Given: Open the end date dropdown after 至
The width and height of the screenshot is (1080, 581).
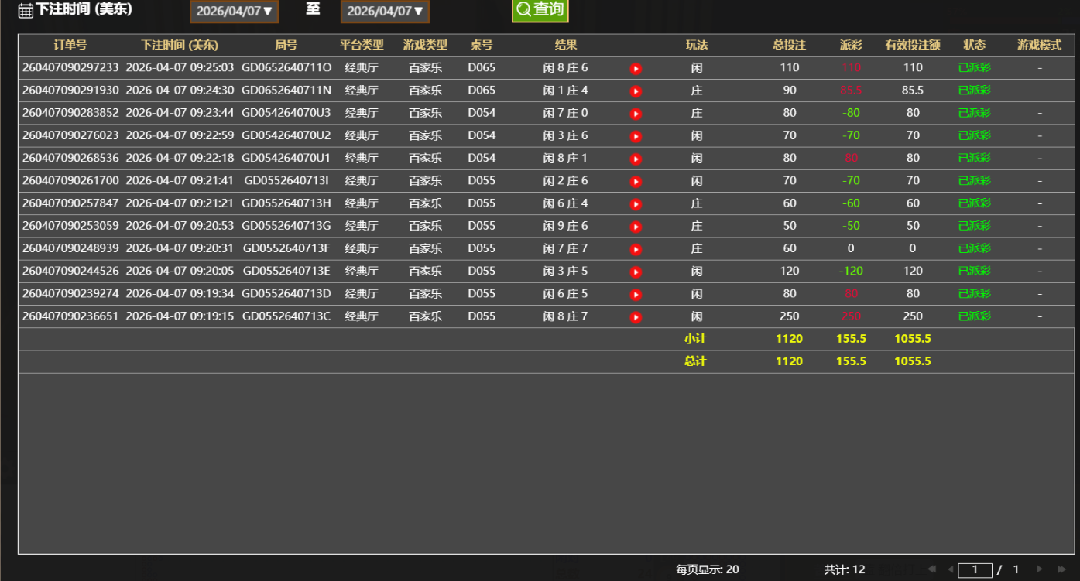Looking at the screenshot, I should (x=384, y=12).
